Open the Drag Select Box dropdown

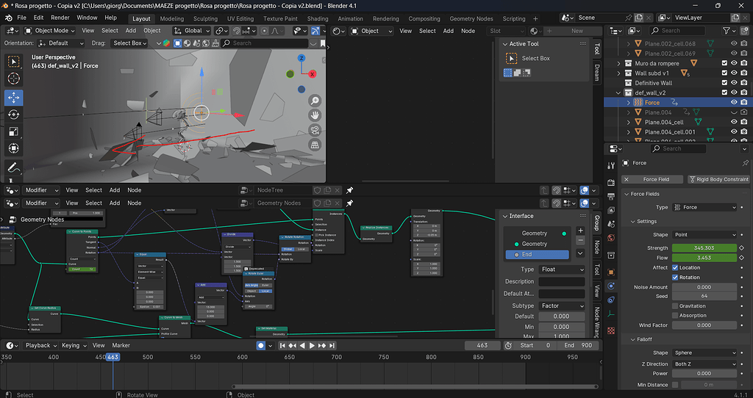tap(128, 43)
